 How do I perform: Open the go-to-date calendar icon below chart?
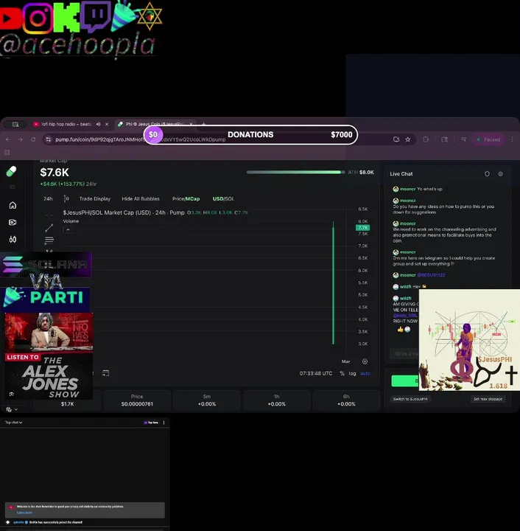coord(105,373)
